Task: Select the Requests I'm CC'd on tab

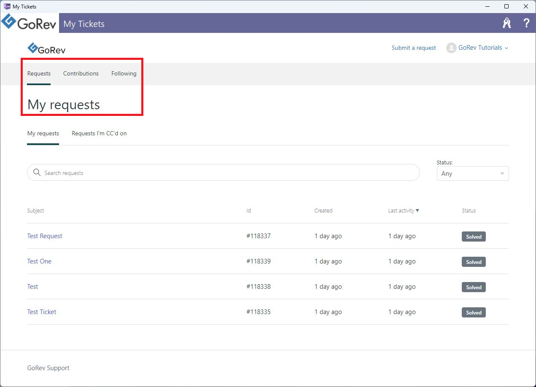Action: [99, 133]
